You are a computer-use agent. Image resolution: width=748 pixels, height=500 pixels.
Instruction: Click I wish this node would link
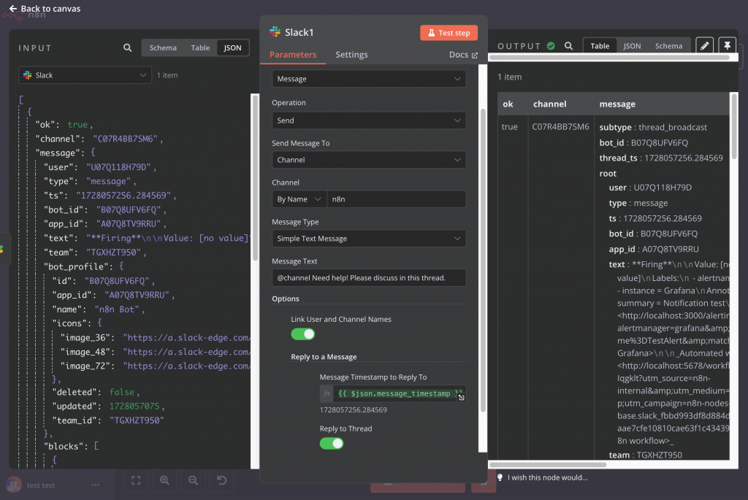coord(547,477)
